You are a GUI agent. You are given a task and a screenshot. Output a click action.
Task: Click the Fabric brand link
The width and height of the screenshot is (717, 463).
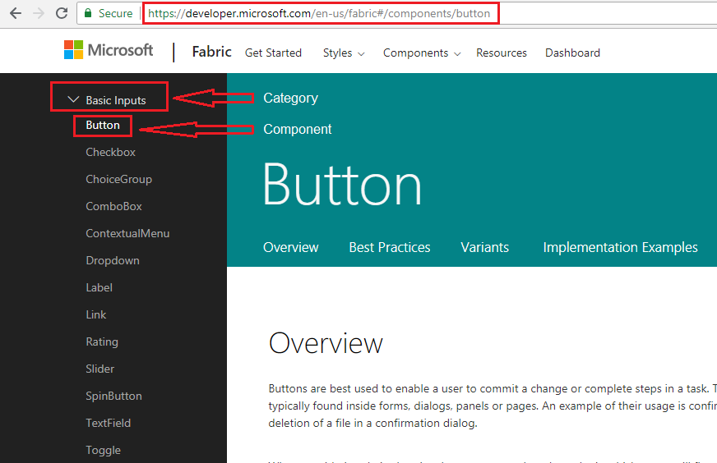(211, 52)
